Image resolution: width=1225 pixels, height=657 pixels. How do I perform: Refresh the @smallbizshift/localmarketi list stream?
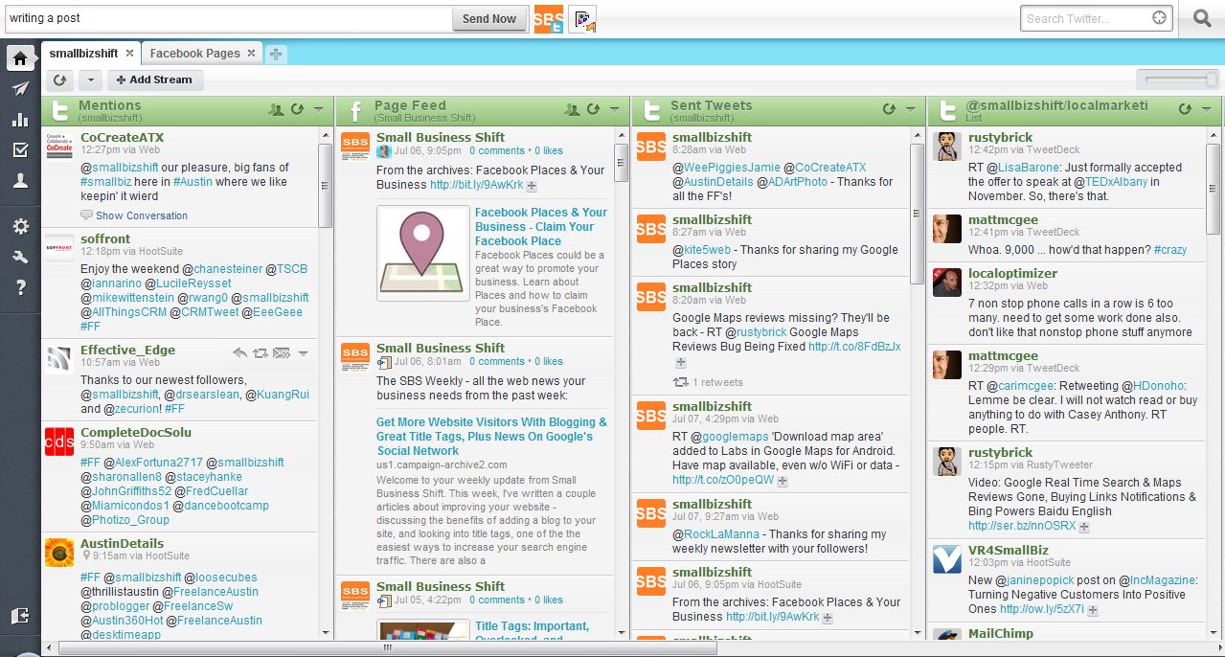pyautogui.click(x=1185, y=110)
